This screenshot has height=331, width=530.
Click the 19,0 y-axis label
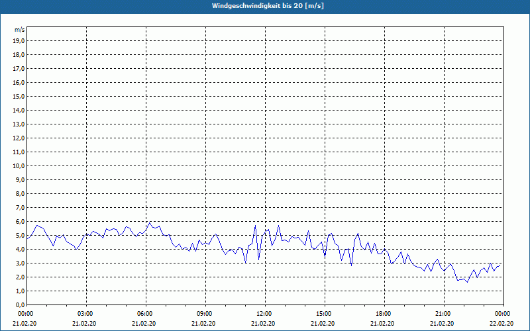(19, 41)
